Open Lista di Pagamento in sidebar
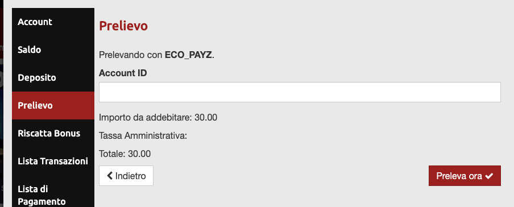Viewport: 514px width, 207px height. (53, 193)
